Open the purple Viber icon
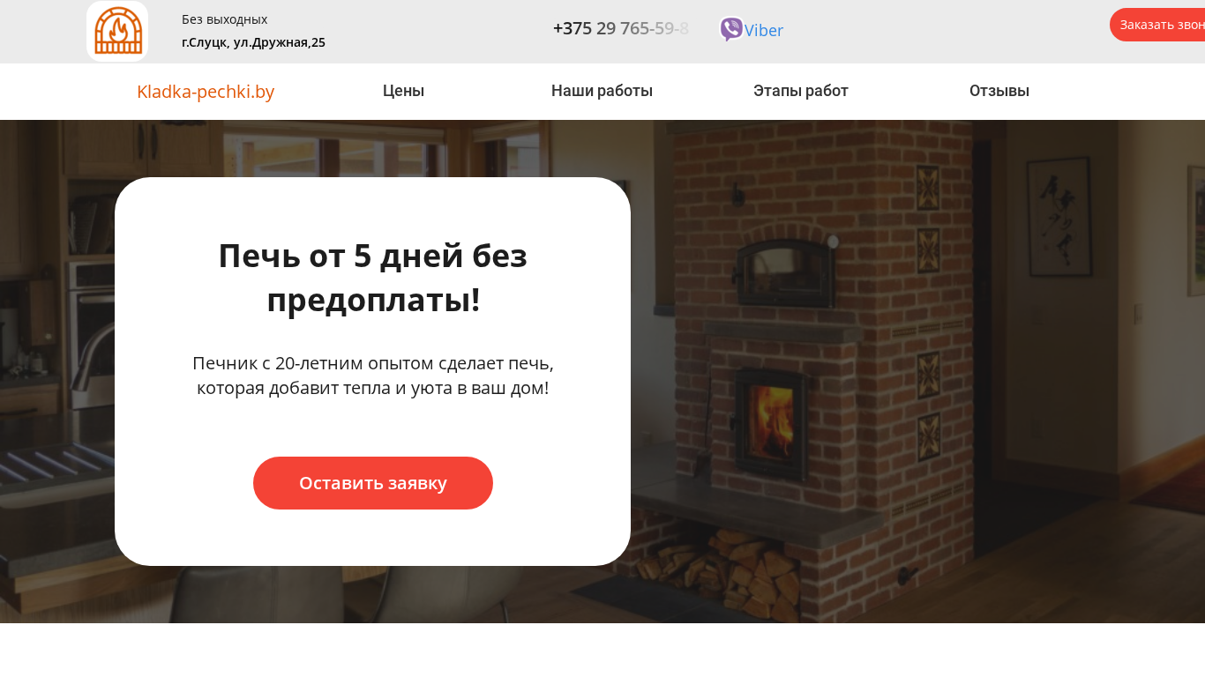This screenshot has width=1205, height=677. (x=731, y=29)
